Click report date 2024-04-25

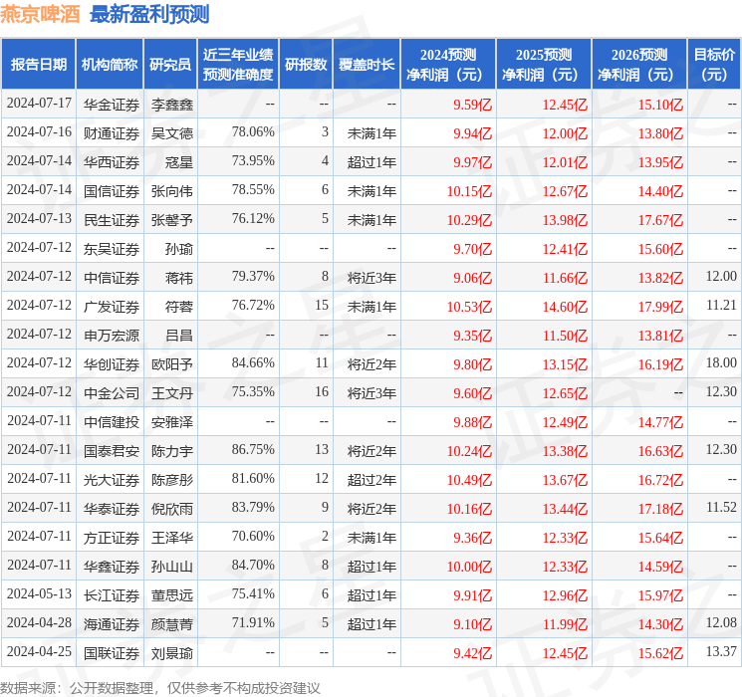tap(39, 651)
